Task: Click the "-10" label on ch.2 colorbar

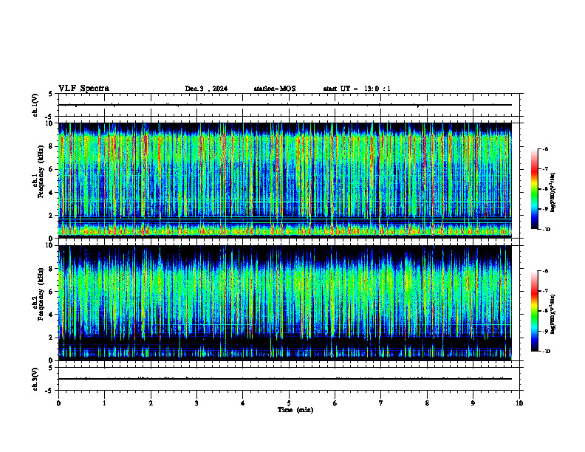Action: 546,351
